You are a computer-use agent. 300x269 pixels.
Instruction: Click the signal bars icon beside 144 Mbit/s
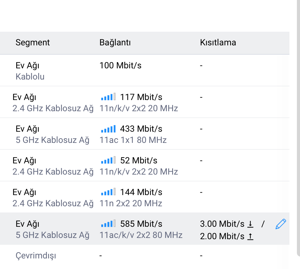(108, 192)
